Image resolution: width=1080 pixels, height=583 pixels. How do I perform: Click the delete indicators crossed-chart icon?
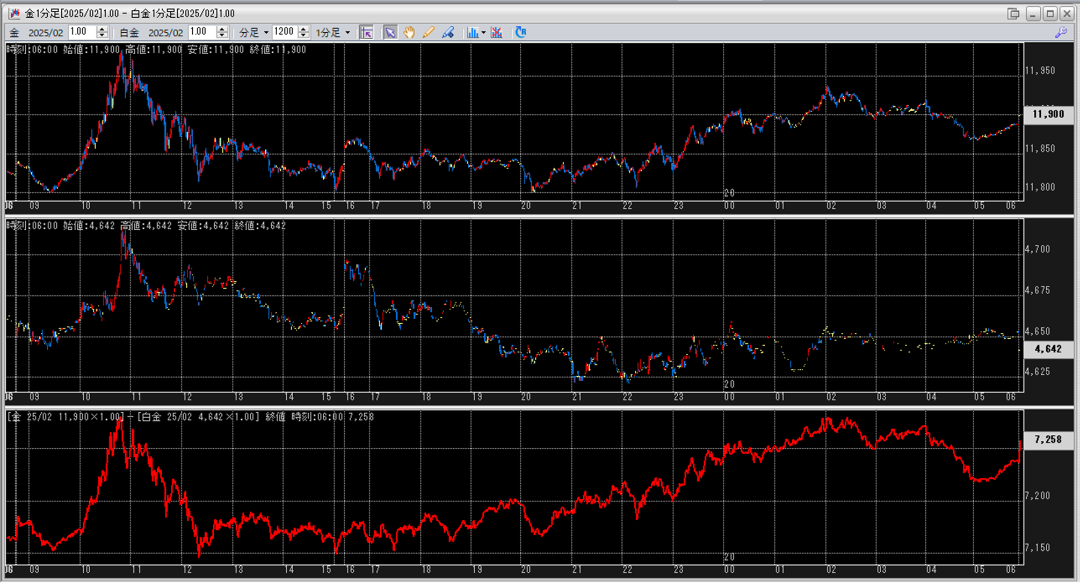point(497,33)
